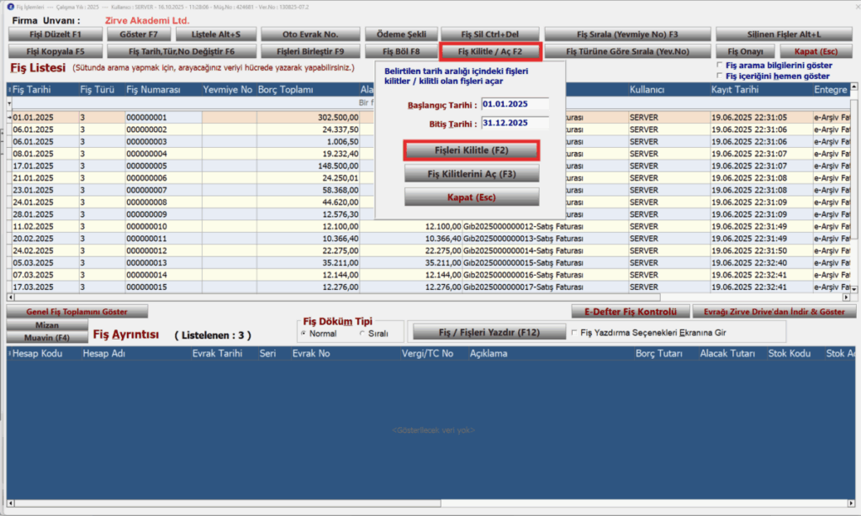Click details horizontal scrollbar right arrow

pos(851,503)
